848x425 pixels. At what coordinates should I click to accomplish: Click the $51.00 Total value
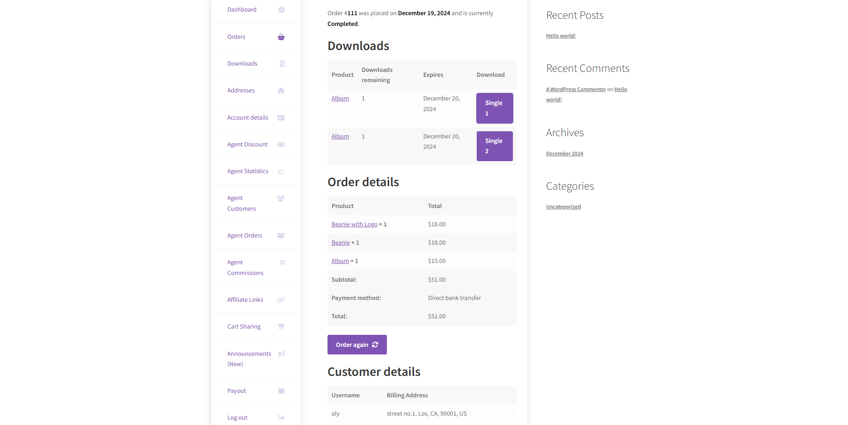[437, 317]
